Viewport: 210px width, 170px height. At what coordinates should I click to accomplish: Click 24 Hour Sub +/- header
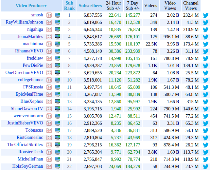pyautogui.click(x=114, y=6)
